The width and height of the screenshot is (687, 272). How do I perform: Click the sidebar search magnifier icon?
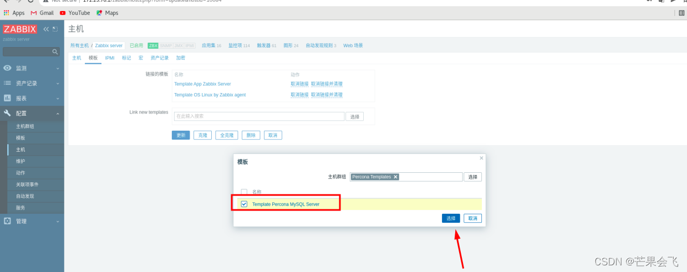[55, 52]
